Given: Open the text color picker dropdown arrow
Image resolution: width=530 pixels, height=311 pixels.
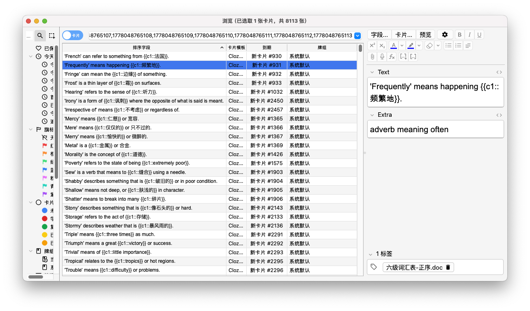Looking at the screenshot, I should tap(402, 45).
